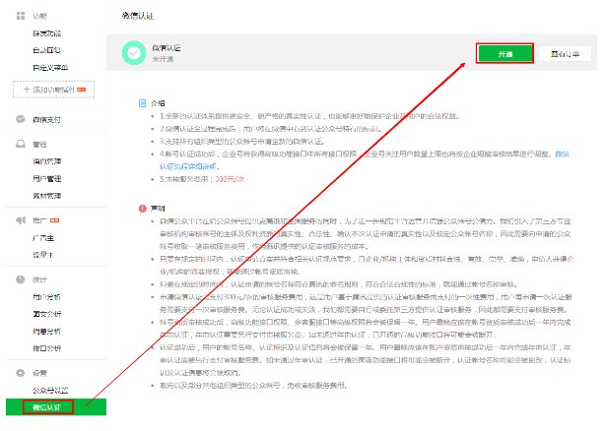This screenshot has height=431, width=606.
Task: Click the 功能 section label
Action: coord(39,16)
